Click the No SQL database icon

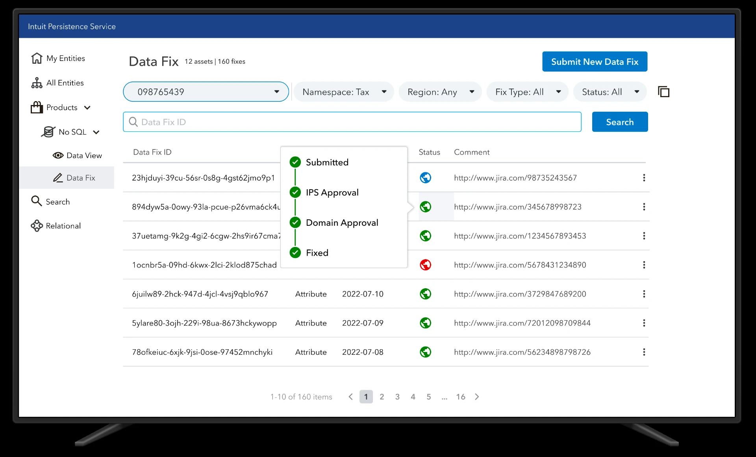48,132
